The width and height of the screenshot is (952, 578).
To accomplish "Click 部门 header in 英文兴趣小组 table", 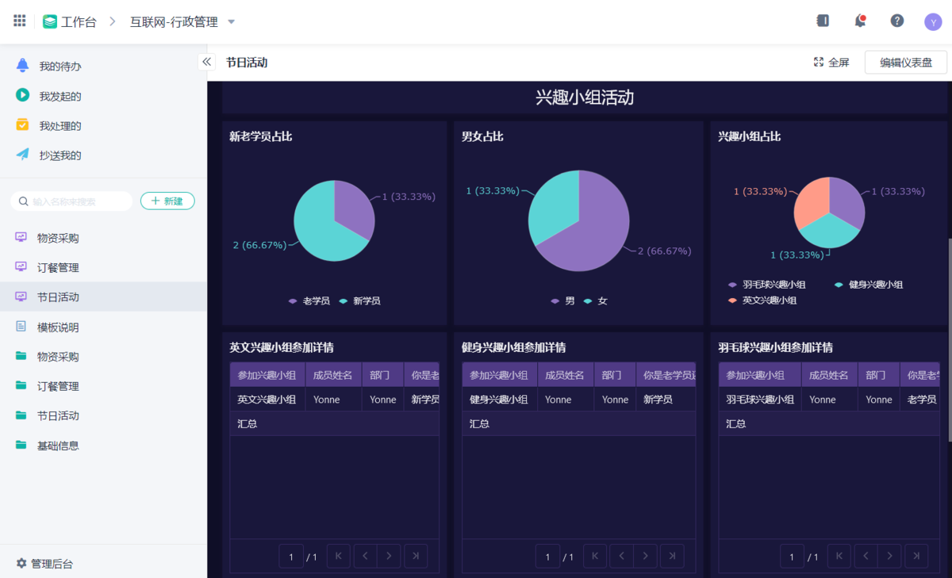I will (x=382, y=375).
